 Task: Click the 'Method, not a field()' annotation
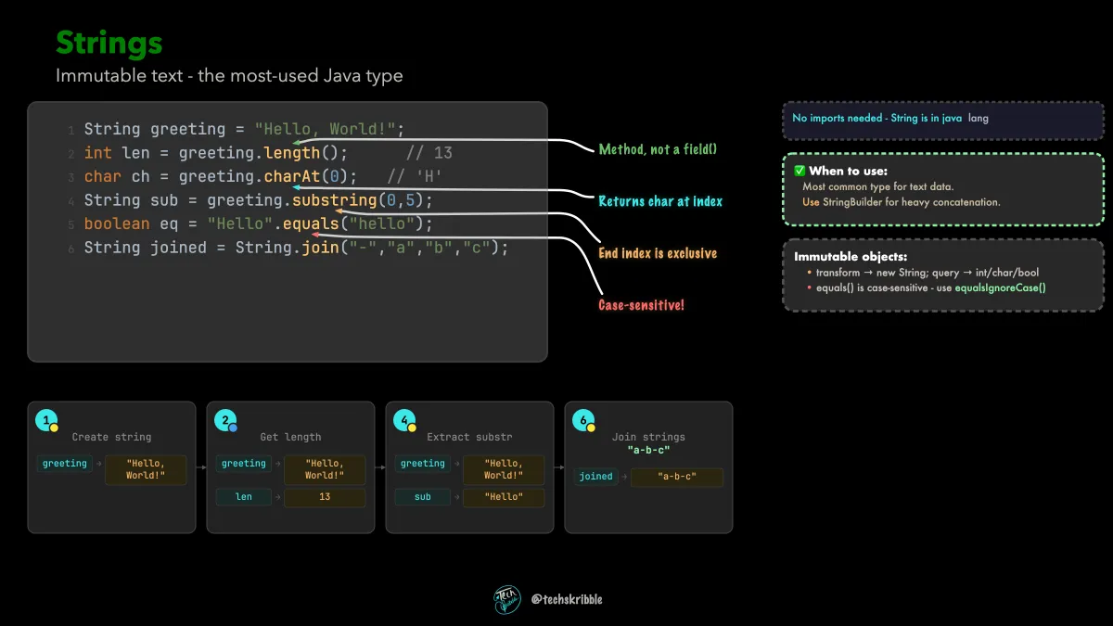coord(658,149)
